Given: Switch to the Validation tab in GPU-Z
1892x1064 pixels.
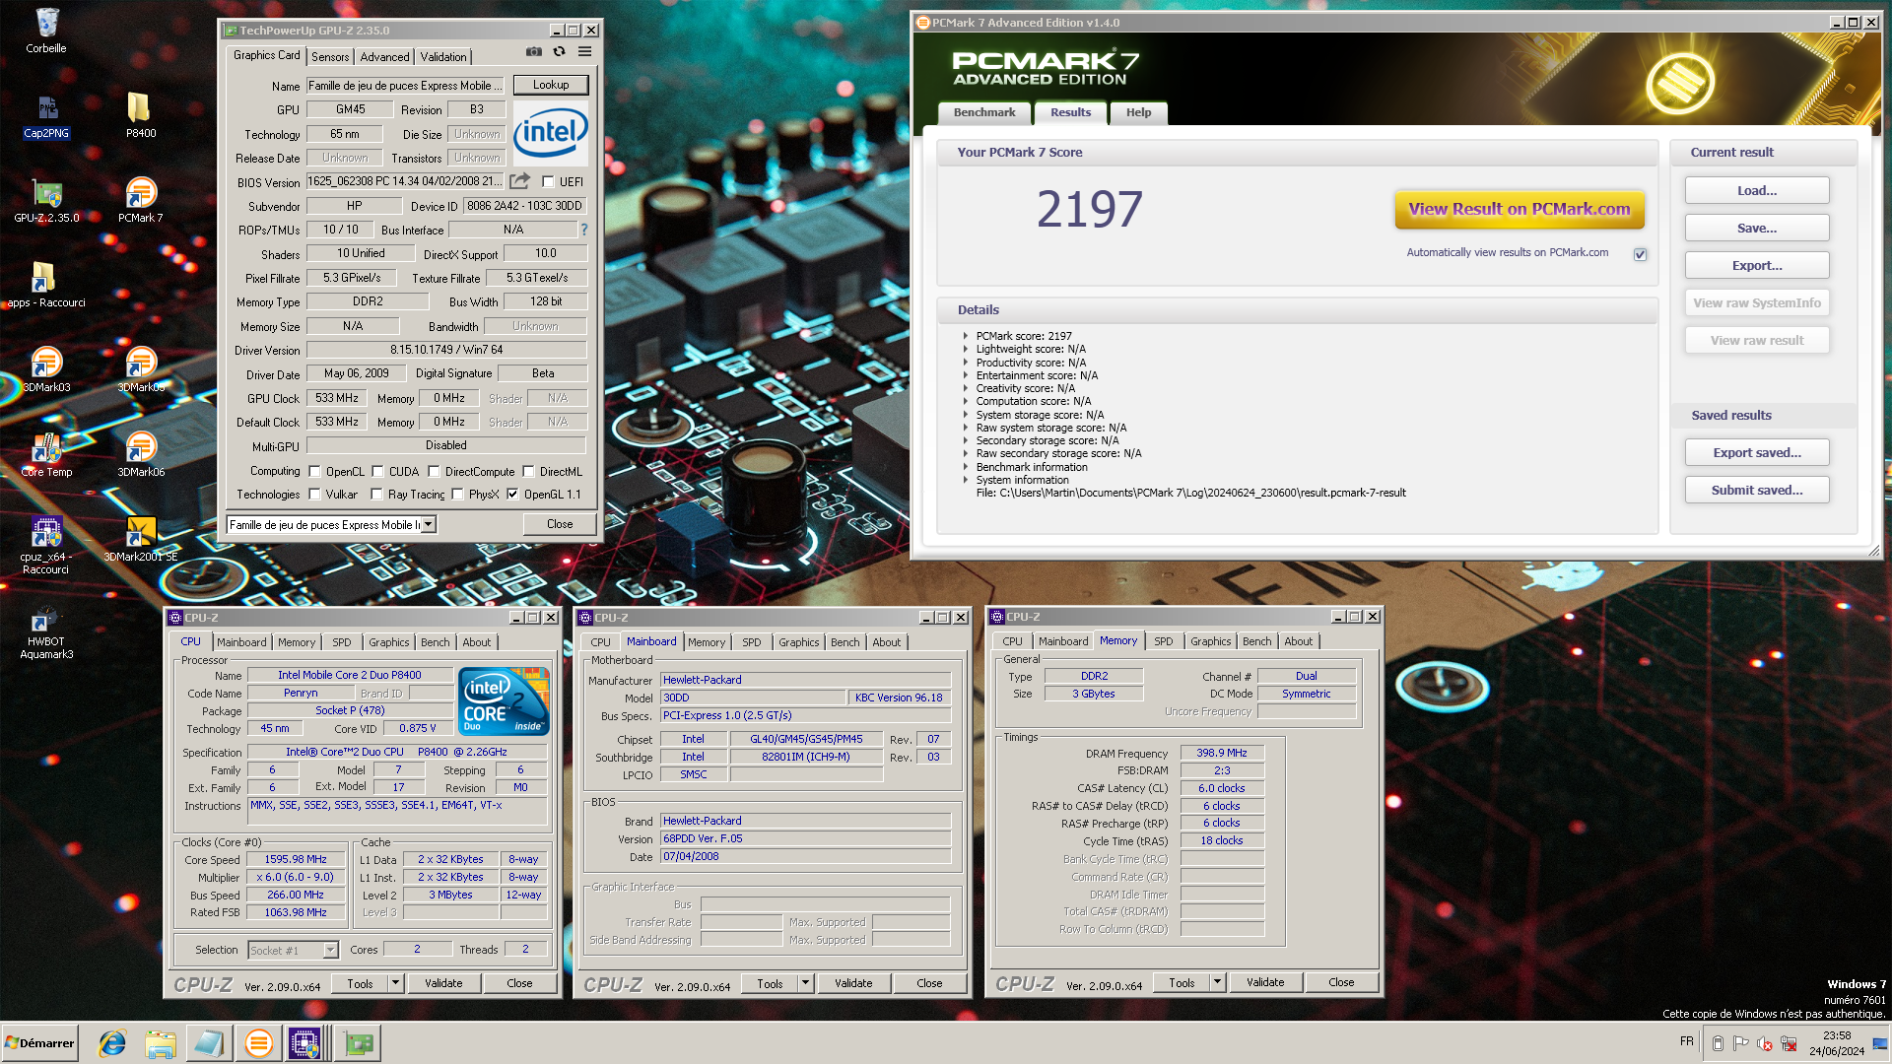Looking at the screenshot, I should pos(443,57).
